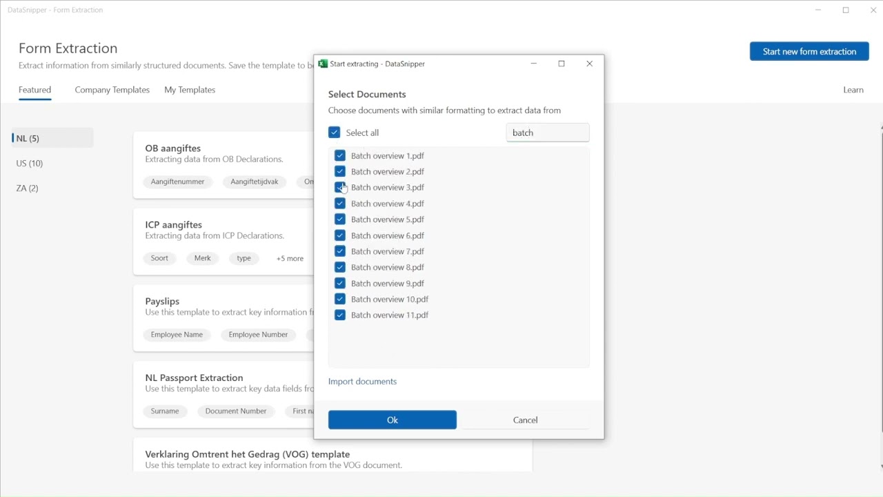This screenshot has height=497, width=883.
Task: Click the Batch overview 7.pdf file name
Action: coord(388,251)
